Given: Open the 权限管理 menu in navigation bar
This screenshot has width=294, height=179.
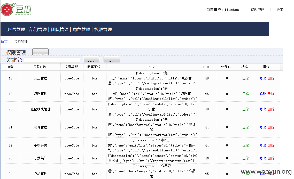Looking at the screenshot, I should (103, 29).
